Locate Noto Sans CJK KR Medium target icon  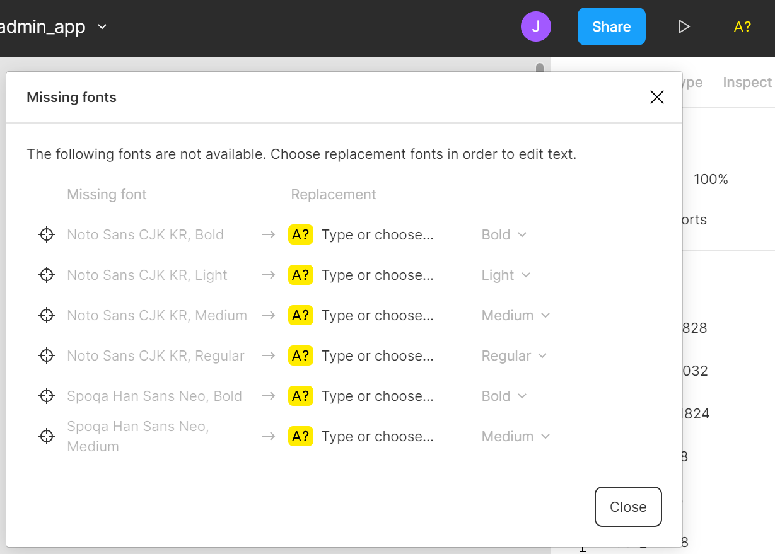click(x=47, y=315)
